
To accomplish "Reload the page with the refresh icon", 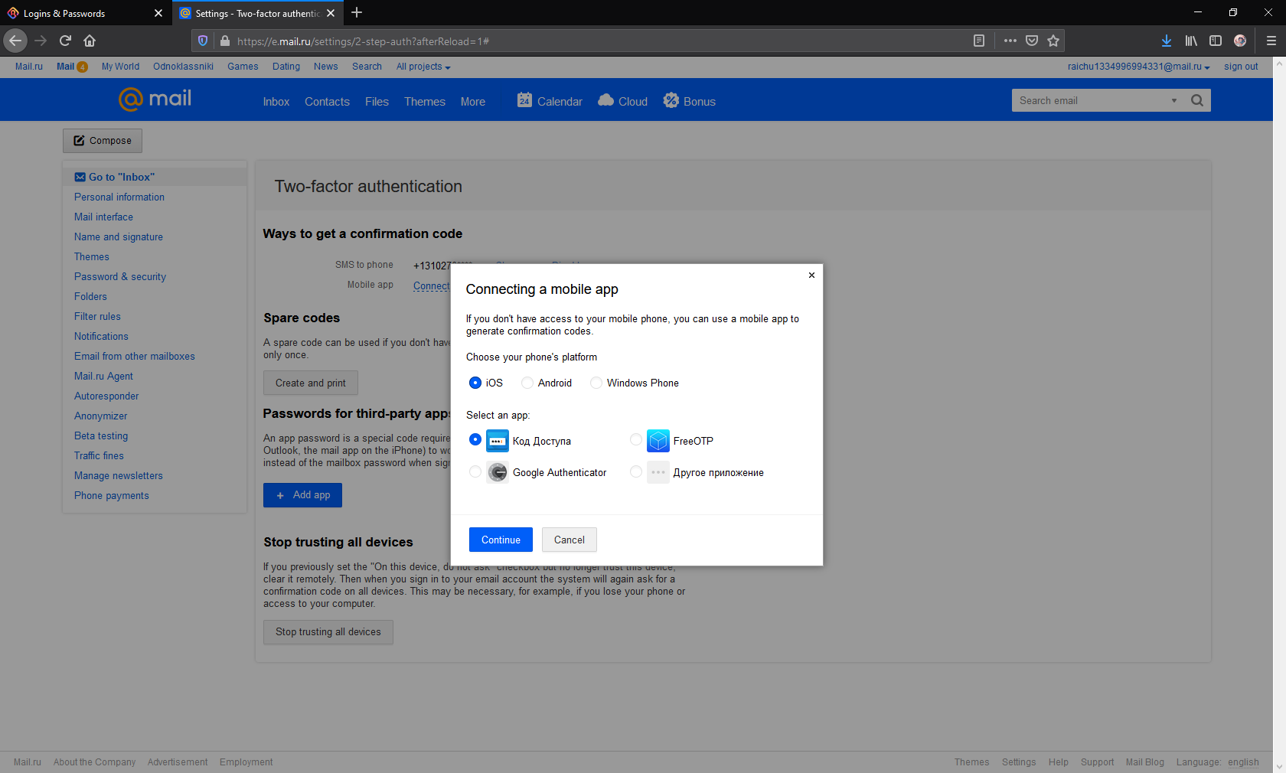I will 65,41.
